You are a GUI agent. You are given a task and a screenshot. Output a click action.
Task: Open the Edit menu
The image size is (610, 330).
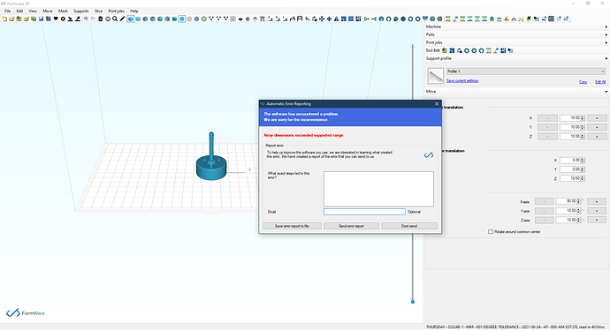19,11
